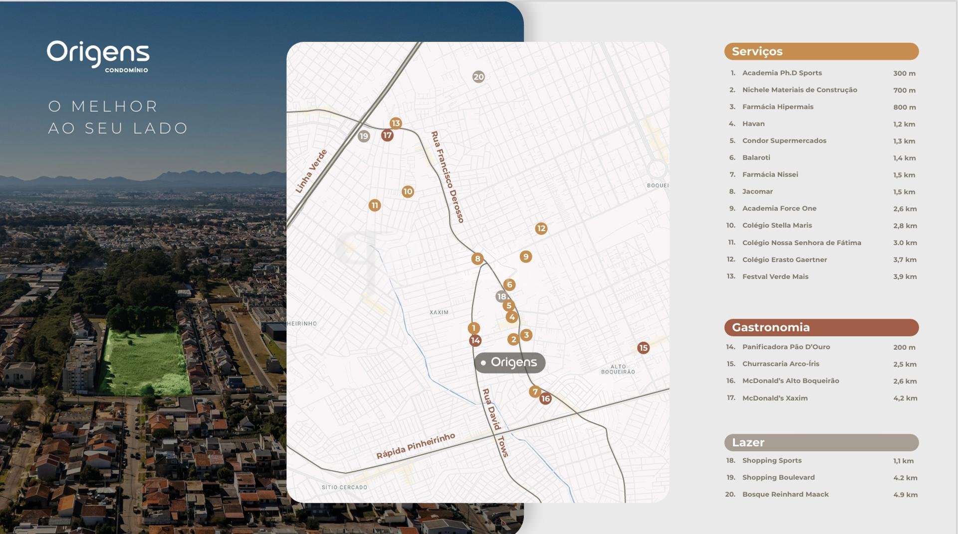Click map marker 20 for Bosque Reinhard Maack
Viewport: 958px width, 534px height.
pyautogui.click(x=478, y=77)
